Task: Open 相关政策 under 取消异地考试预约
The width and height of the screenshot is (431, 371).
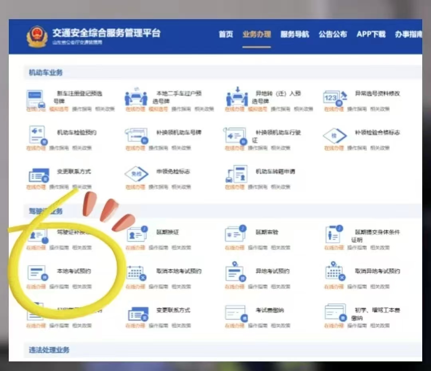Action: pyautogui.click(x=380, y=287)
